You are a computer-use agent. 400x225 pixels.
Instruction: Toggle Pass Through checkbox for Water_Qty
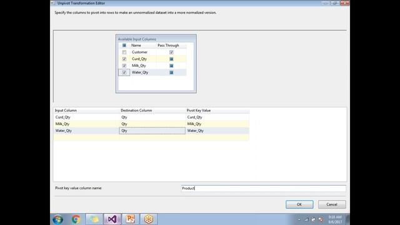pyautogui.click(x=171, y=72)
